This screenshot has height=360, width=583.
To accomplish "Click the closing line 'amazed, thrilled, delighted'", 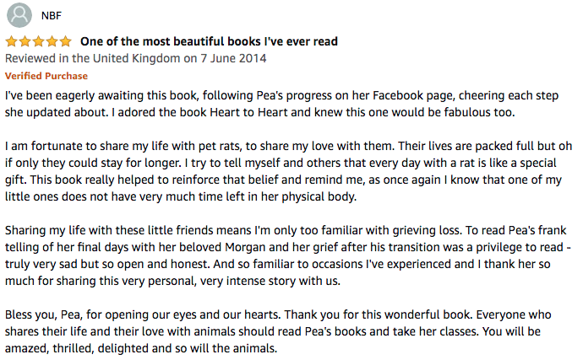I will (141, 348).
